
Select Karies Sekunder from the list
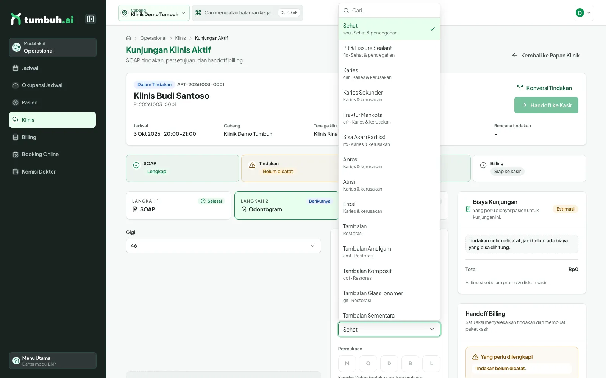[x=389, y=96]
